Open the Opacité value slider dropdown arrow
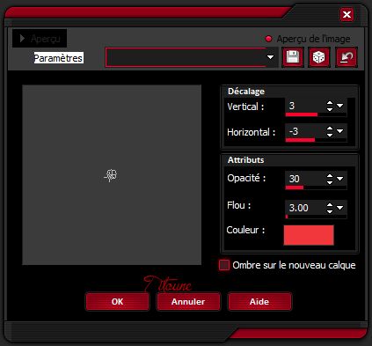Viewport: 372px width, 346px height. tap(340, 179)
